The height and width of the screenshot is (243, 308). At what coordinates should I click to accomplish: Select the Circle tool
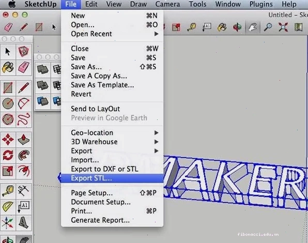click(x=8, y=103)
